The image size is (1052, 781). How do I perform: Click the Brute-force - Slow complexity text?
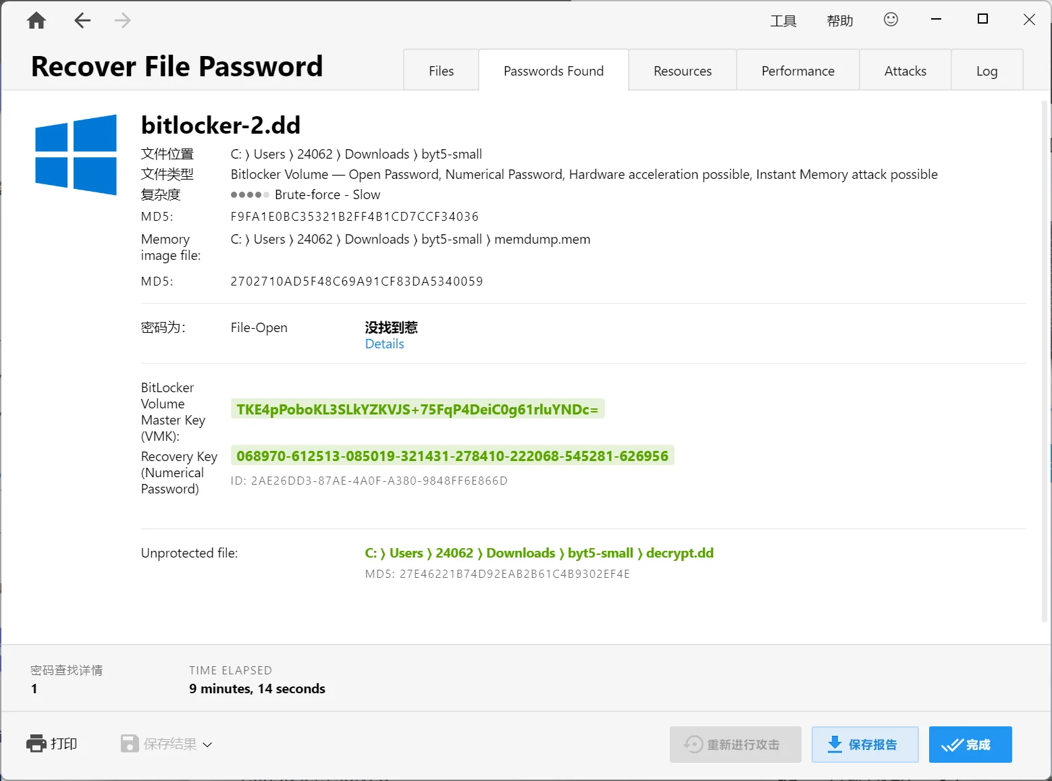[x=327, y=194]
